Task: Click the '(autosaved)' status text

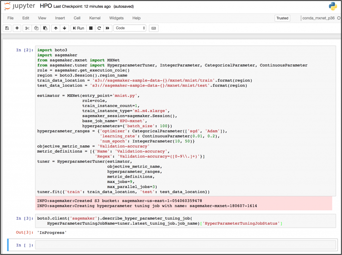Action: tap(124, 7)
